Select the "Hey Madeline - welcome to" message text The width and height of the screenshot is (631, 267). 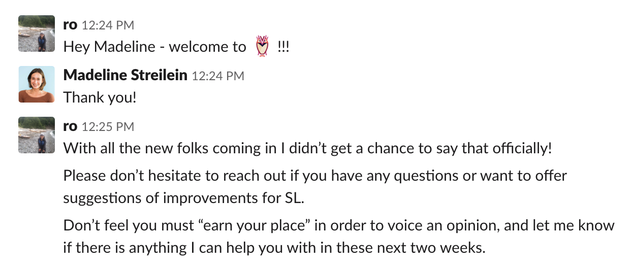154,47
